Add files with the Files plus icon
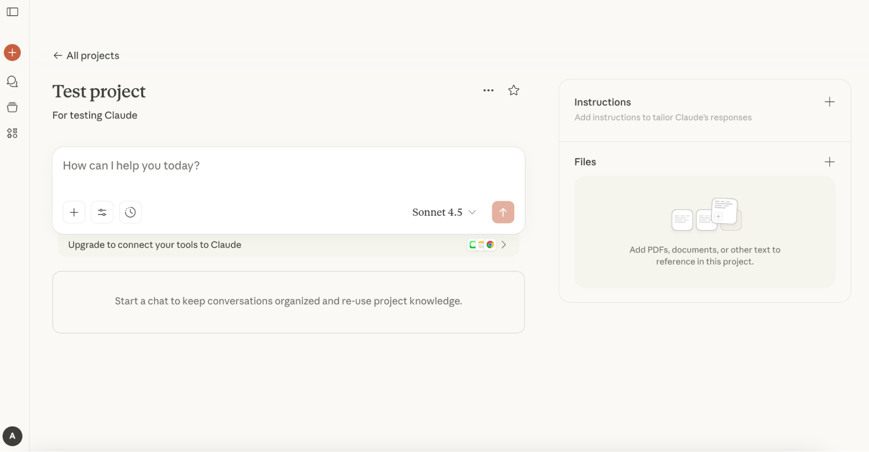This screenshot has width=869, height=452. [x=829, y=162]
